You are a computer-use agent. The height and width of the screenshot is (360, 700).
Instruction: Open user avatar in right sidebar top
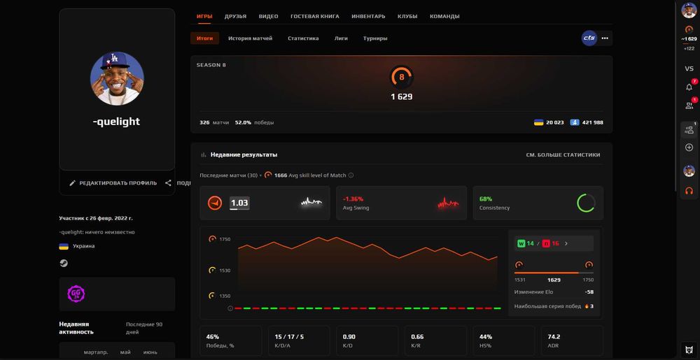689,10
